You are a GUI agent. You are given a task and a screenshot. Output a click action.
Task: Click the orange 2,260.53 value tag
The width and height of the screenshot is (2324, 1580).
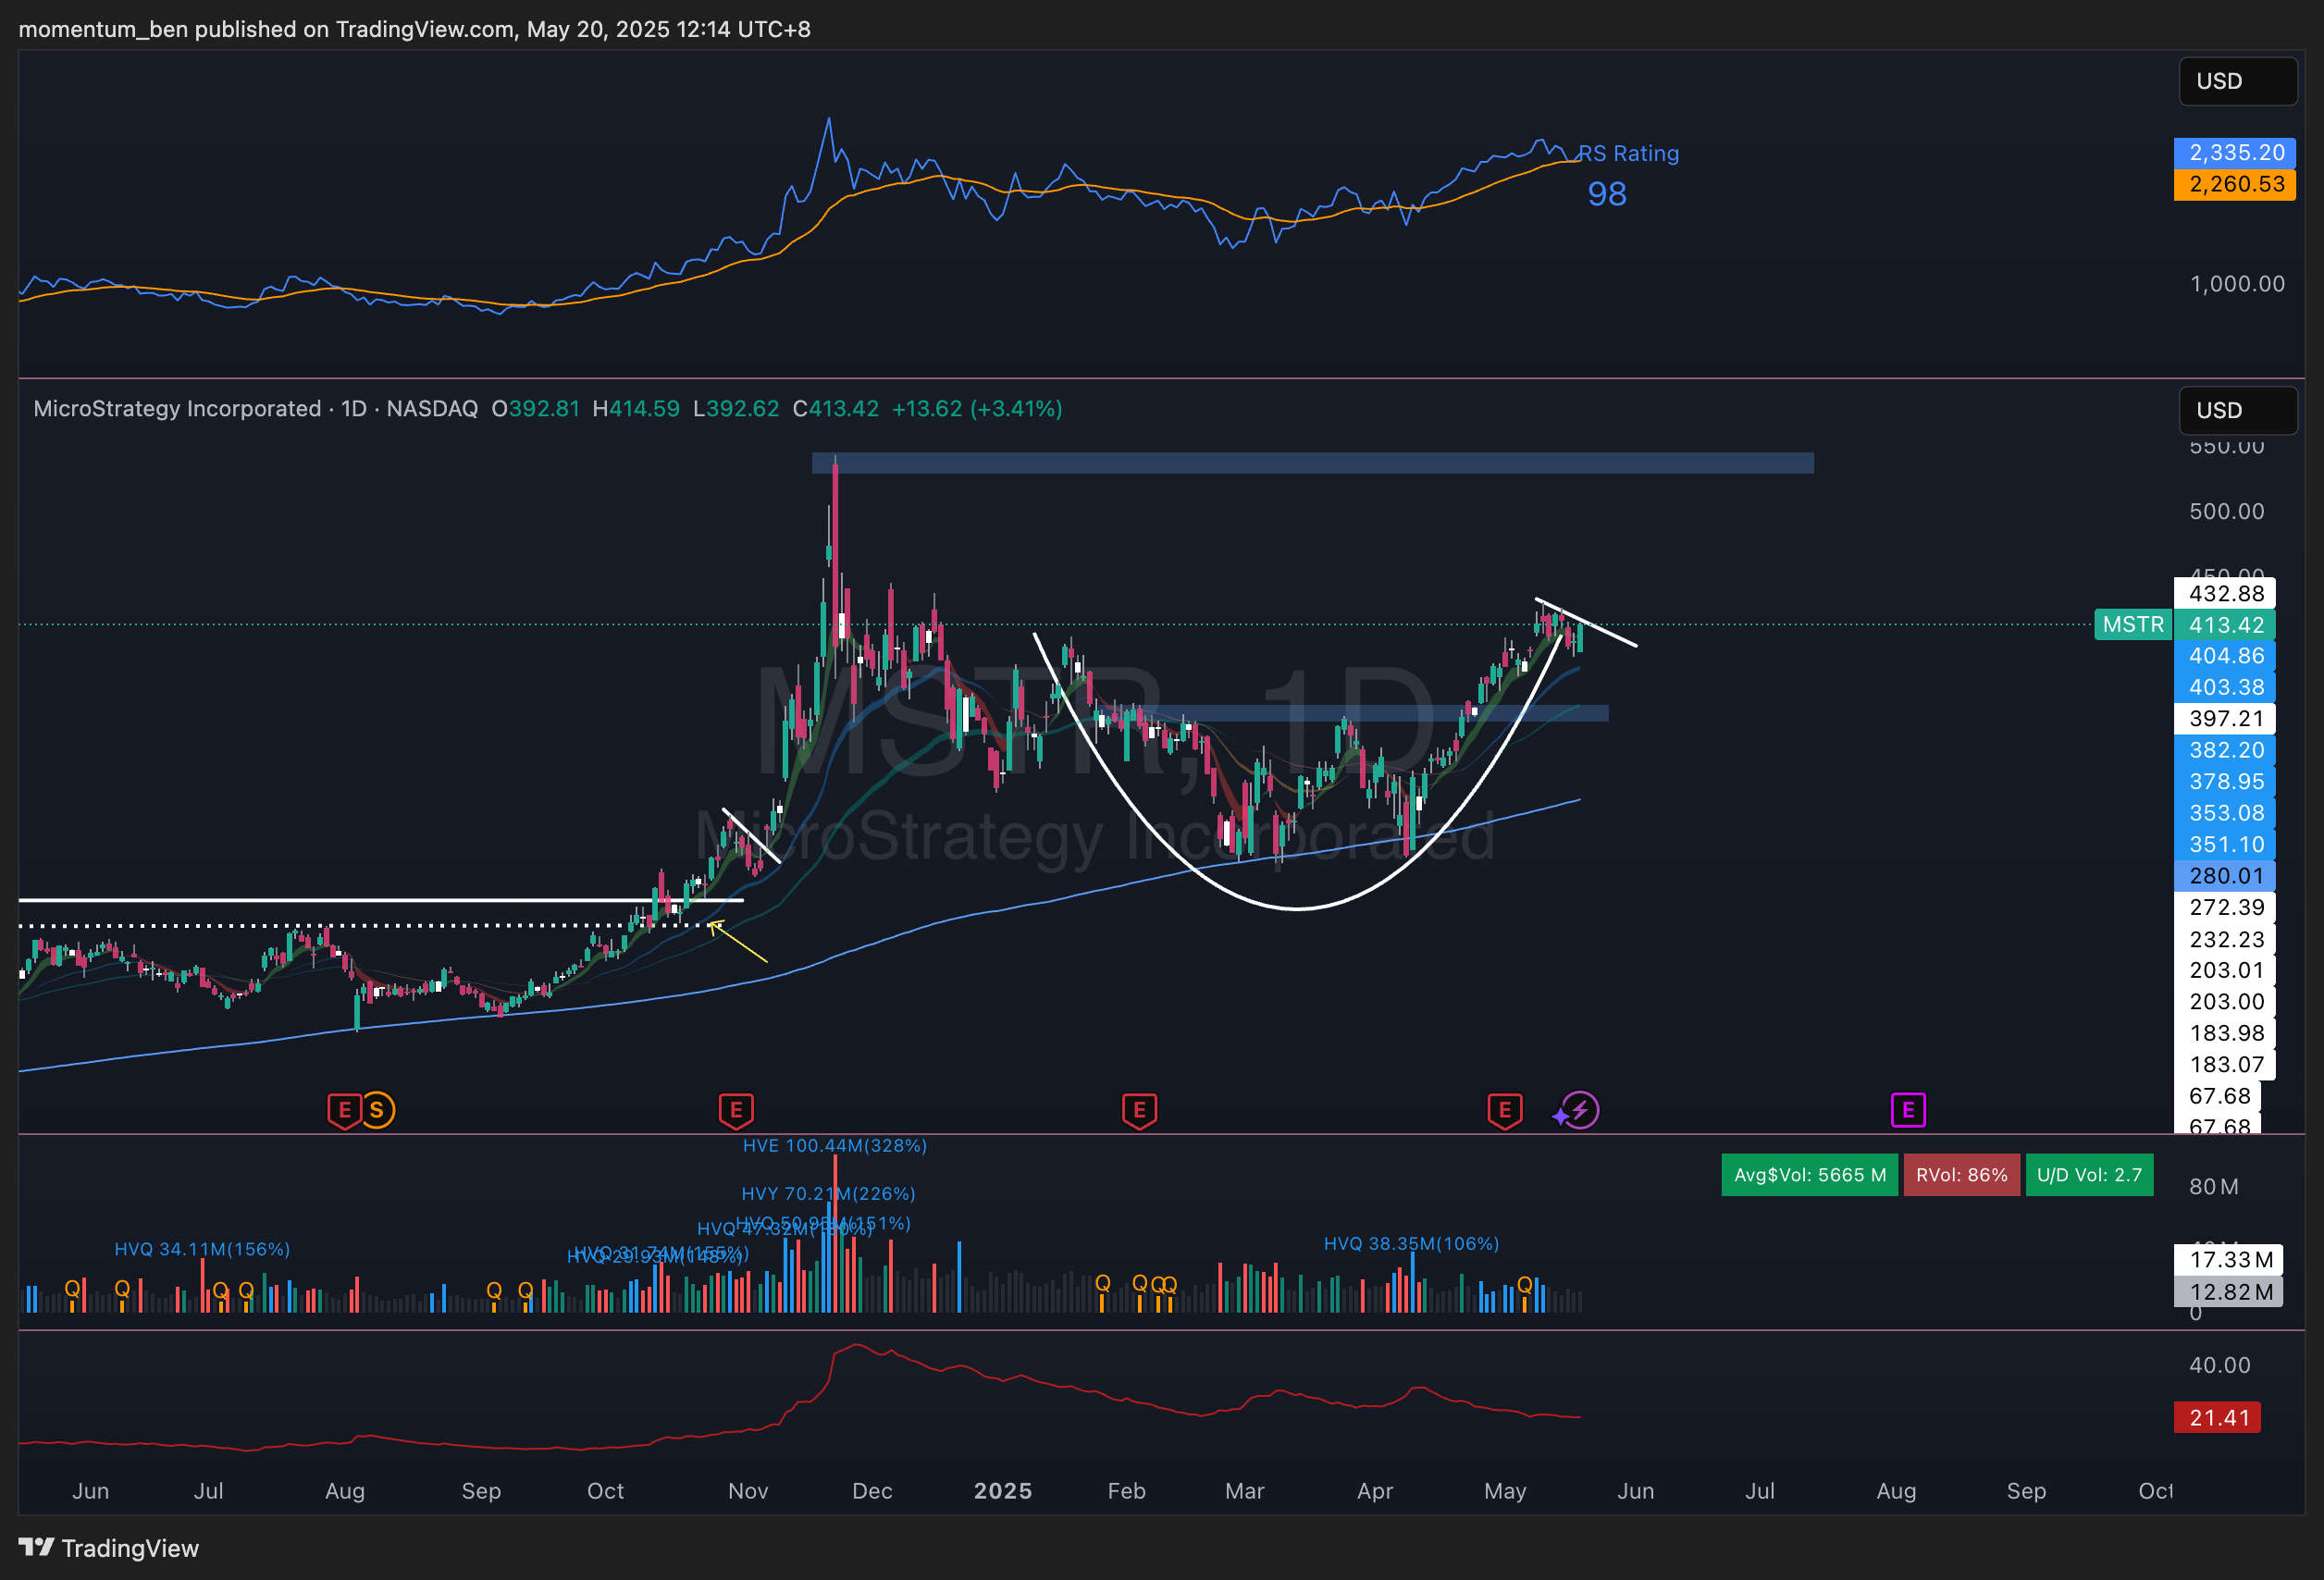[x=2235, y=184]
